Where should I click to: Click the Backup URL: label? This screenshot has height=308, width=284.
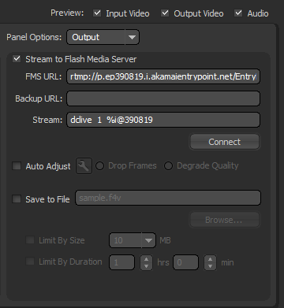click(x=39, y=98)
